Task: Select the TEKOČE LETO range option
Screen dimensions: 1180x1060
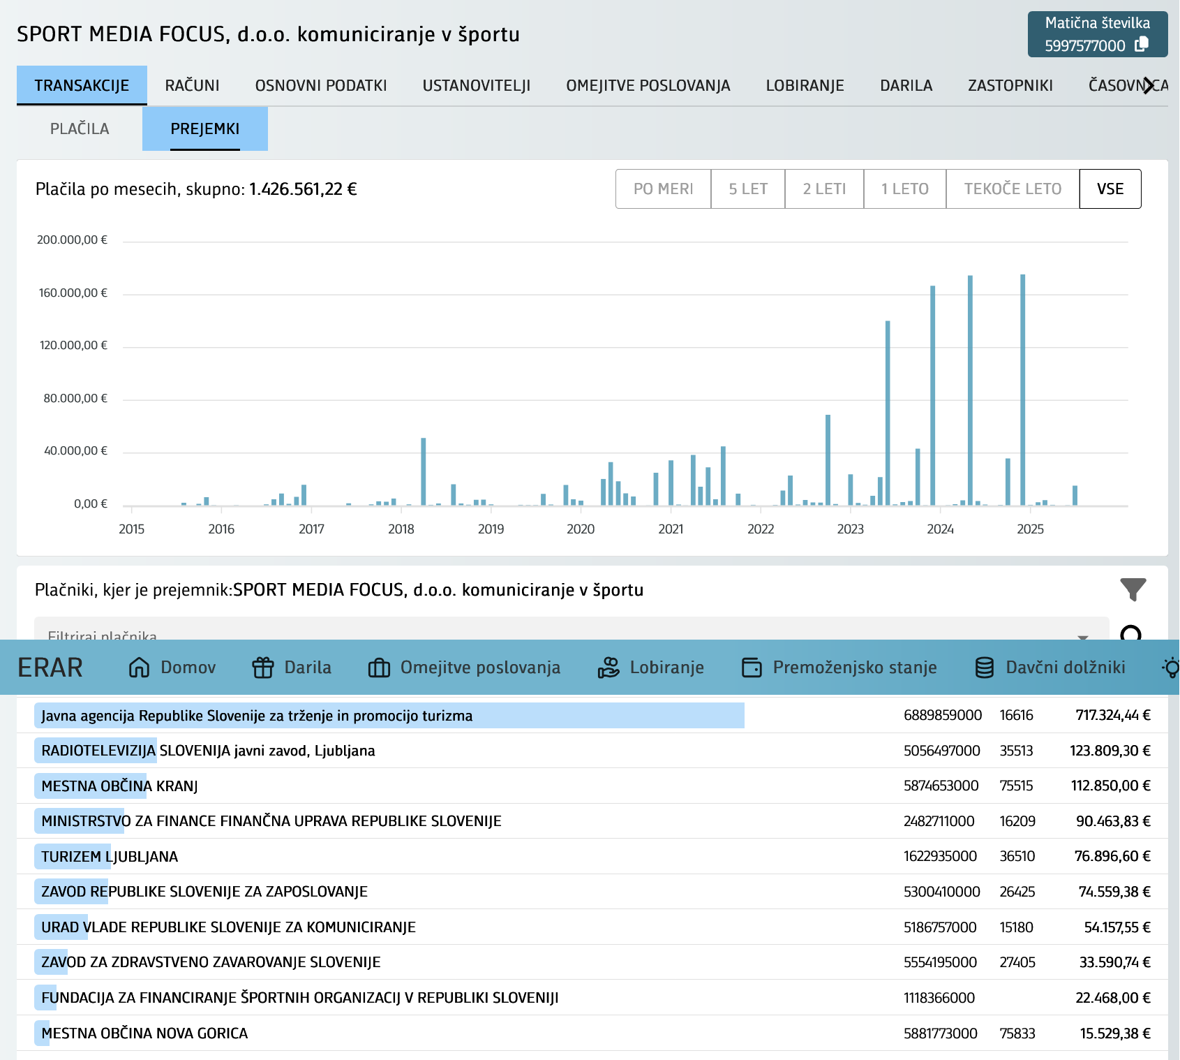Action: pyautogui.click(x=1013, y=189)
